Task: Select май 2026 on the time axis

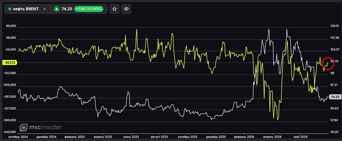Action: point(301,137)
